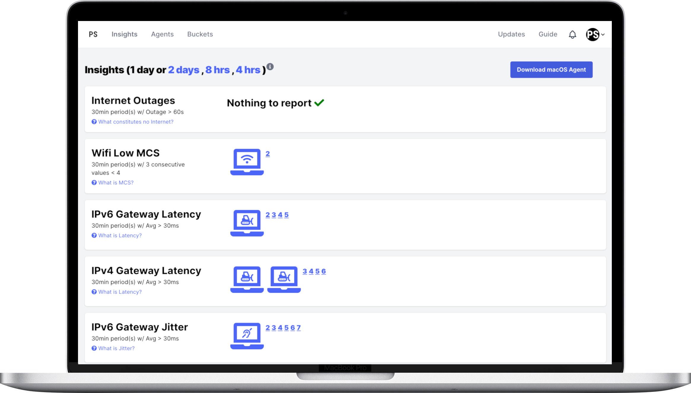Switch insights range to 2 days
Viewport: 691px width, 393px height.
184,70
